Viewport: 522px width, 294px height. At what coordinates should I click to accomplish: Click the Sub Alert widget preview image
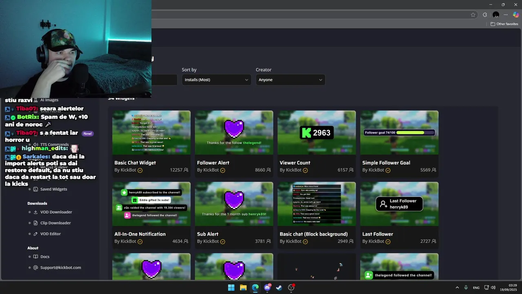pyautogui.click(x=234, y=204)
